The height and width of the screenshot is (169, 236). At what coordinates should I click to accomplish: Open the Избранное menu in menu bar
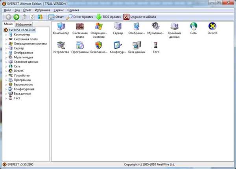click(42, 10)
